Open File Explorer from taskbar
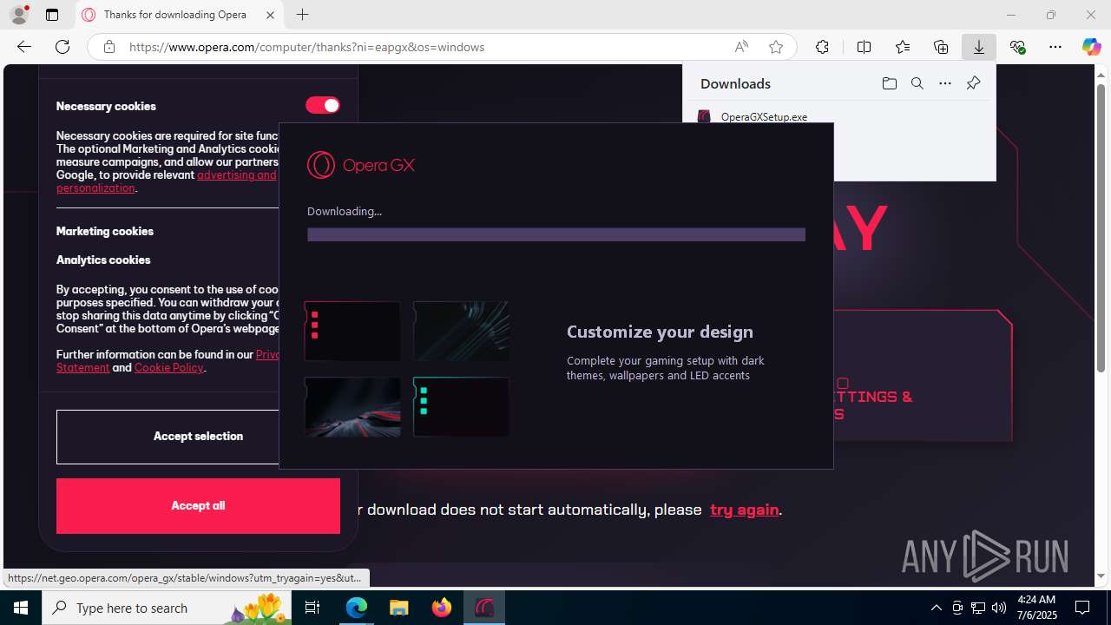 399,608
